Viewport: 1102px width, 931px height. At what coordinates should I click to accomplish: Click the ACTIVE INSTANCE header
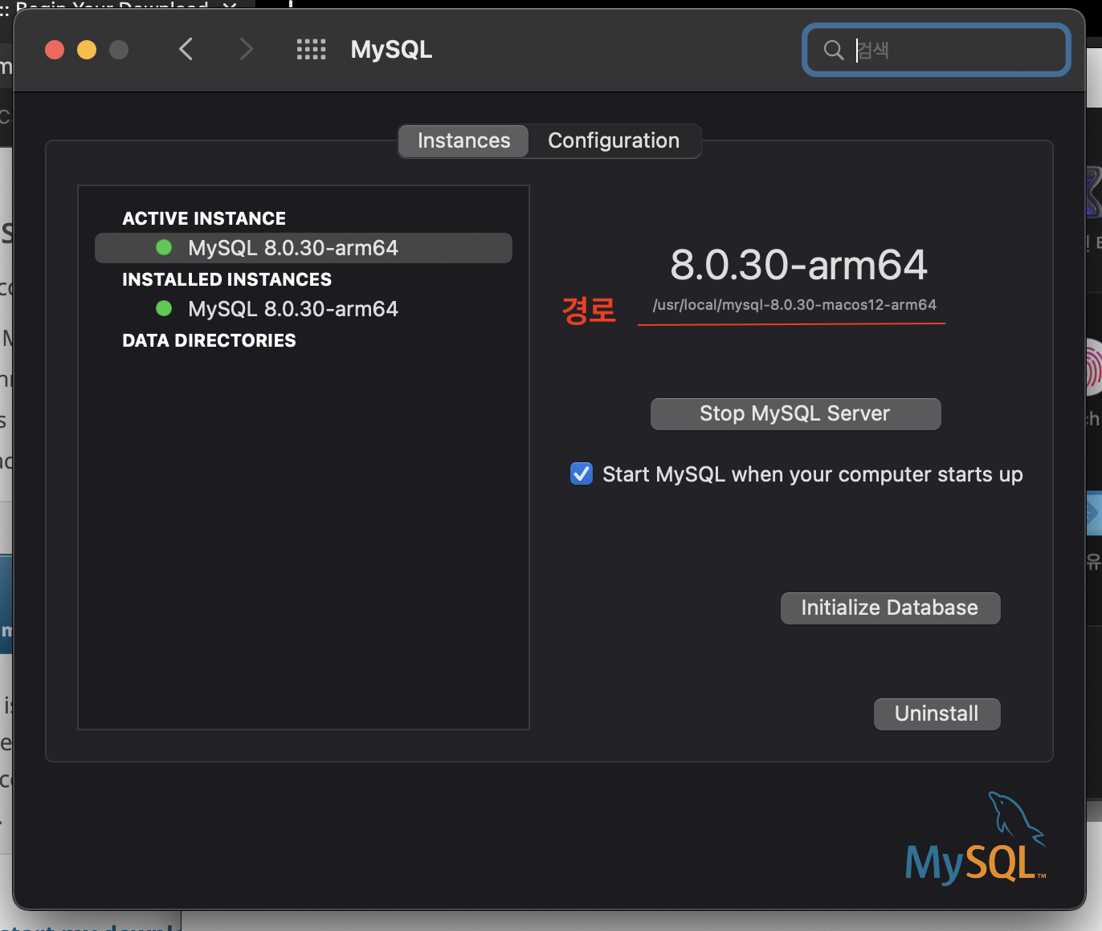(204, 219)
